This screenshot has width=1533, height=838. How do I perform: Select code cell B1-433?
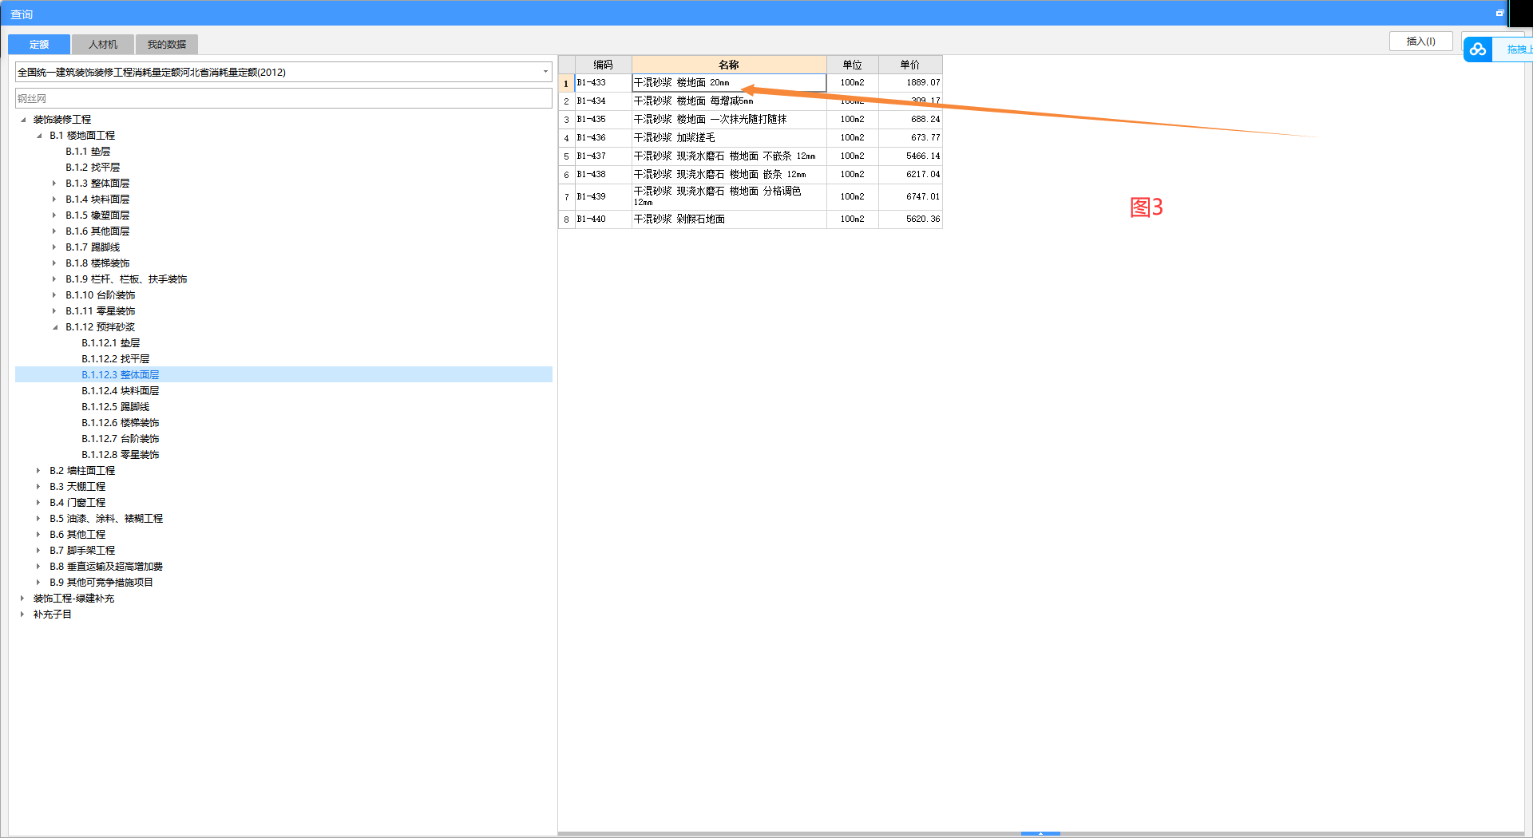point(603,83)
